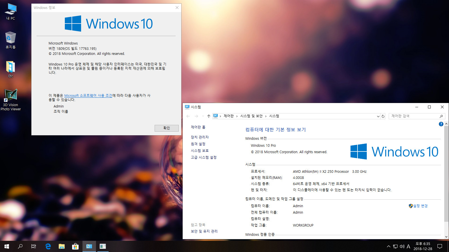Go back in the 시스템 window

(x=188, y=116)
